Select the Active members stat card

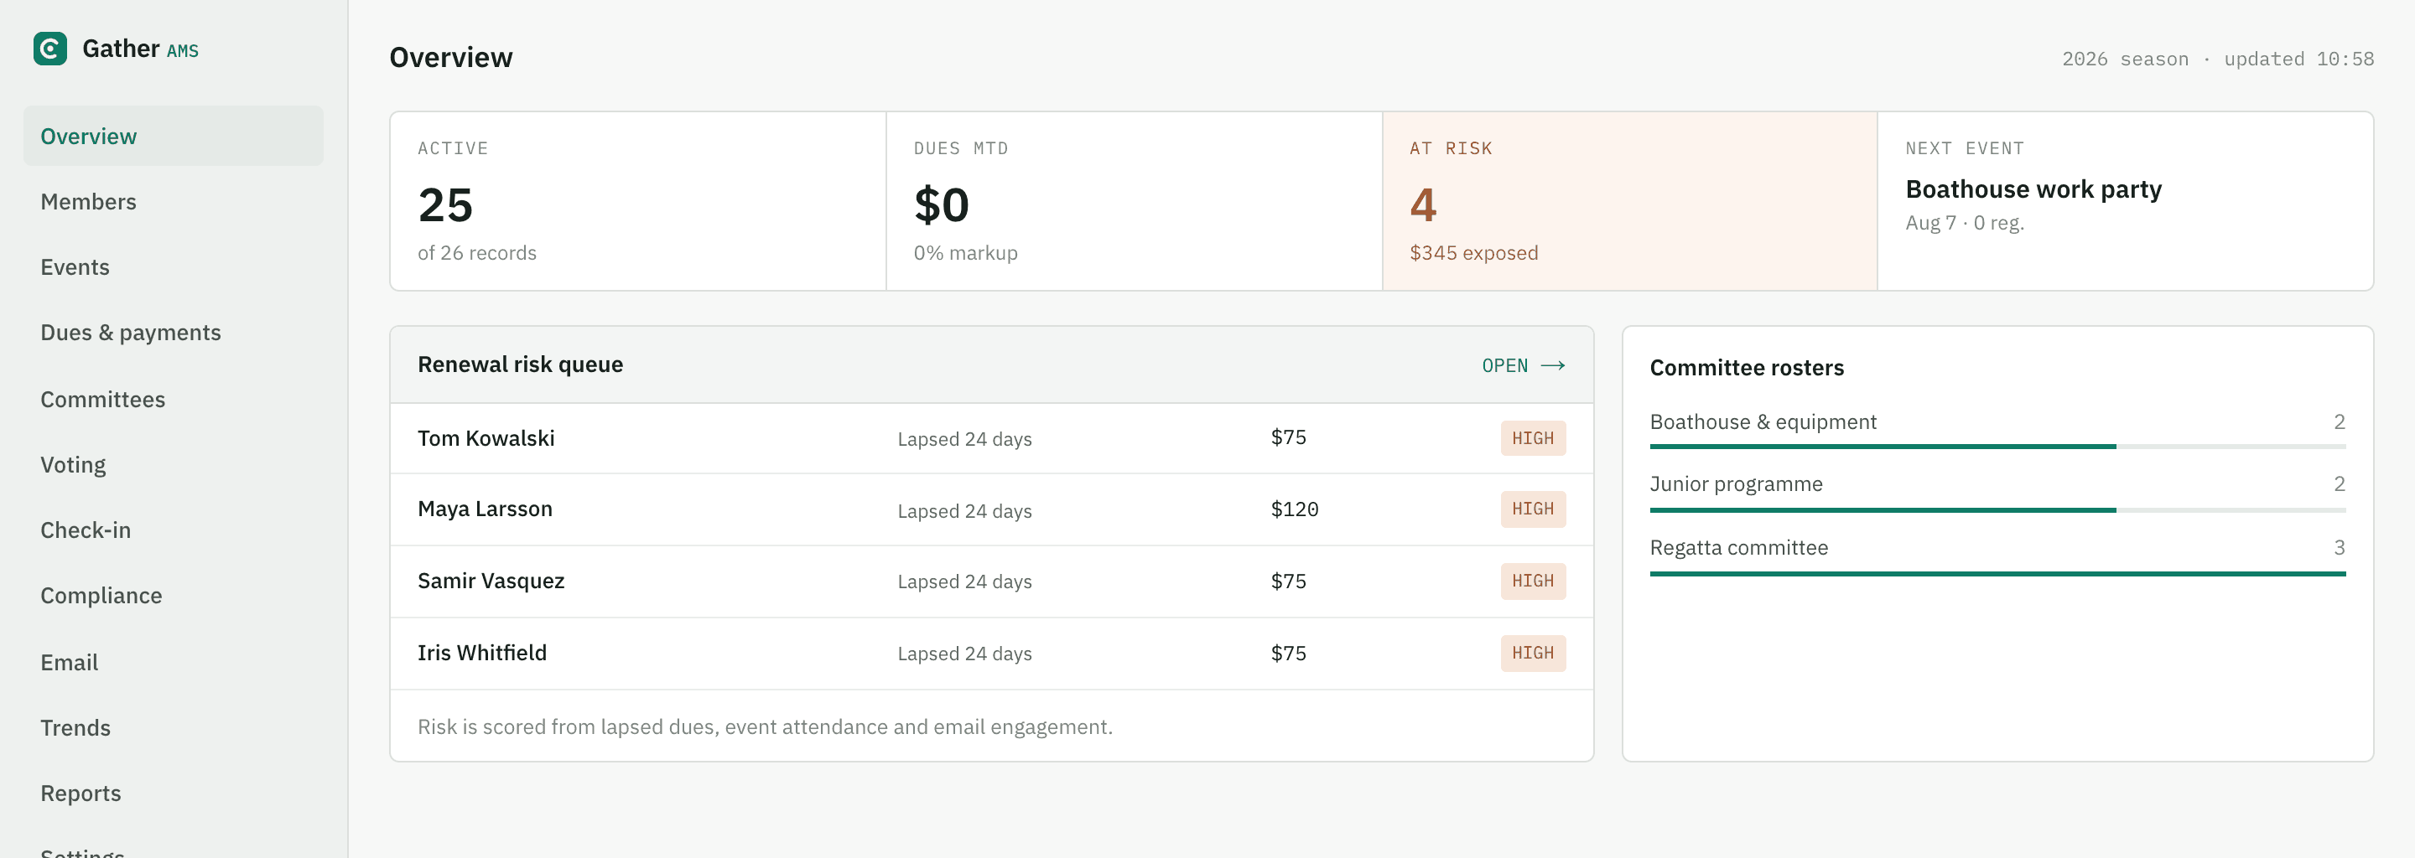pos(638,201)
